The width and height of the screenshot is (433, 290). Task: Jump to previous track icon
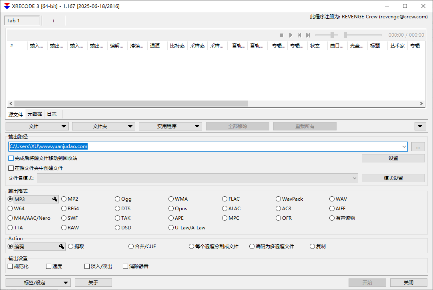[299, 35]
